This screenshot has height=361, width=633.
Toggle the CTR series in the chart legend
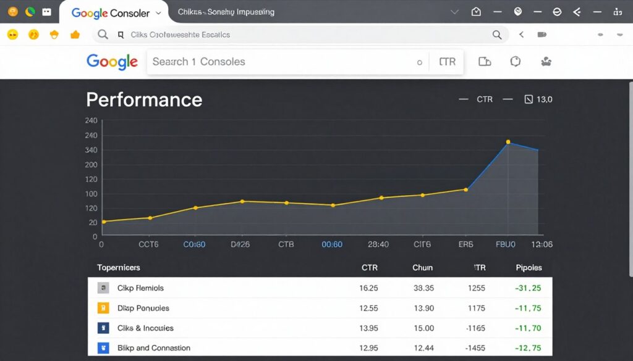(485, 99)
